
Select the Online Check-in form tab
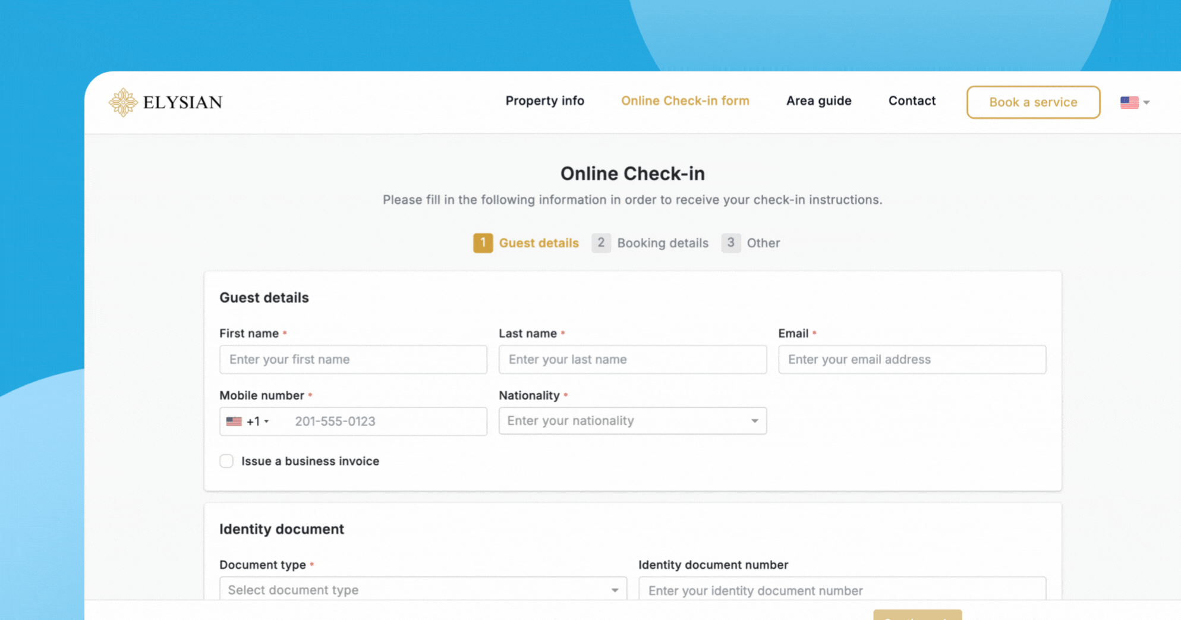click(685, 101)
